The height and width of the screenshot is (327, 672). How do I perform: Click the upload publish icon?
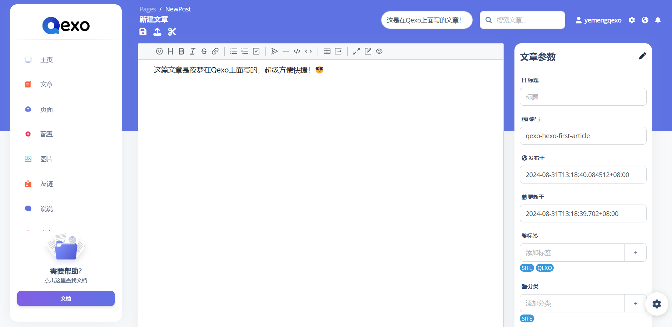click(x=157, y=32)
